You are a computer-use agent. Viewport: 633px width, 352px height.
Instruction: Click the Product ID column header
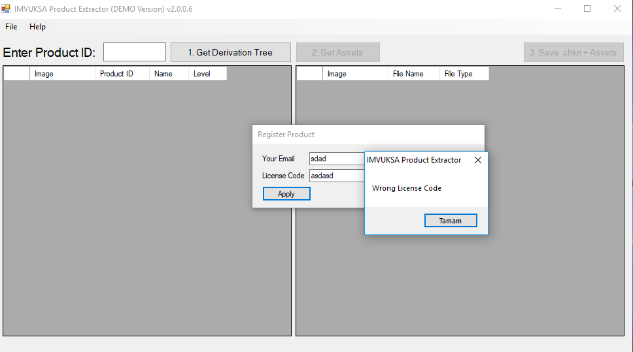point(122,74)
